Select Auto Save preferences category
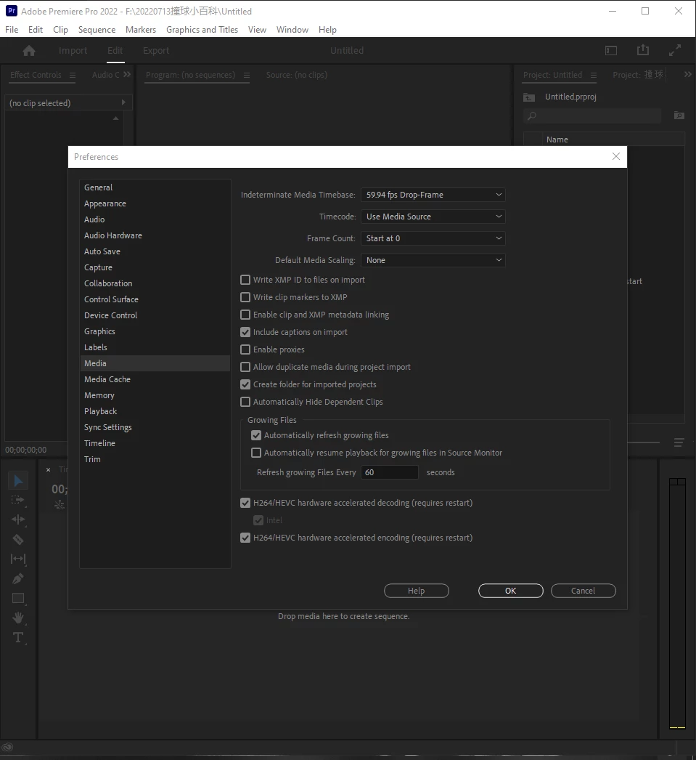 [155, 251]
